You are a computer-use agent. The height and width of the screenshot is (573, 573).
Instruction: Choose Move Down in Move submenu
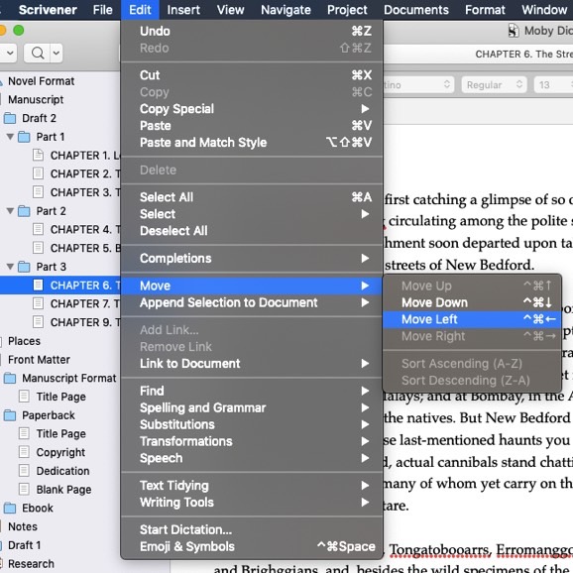(472, 302)
